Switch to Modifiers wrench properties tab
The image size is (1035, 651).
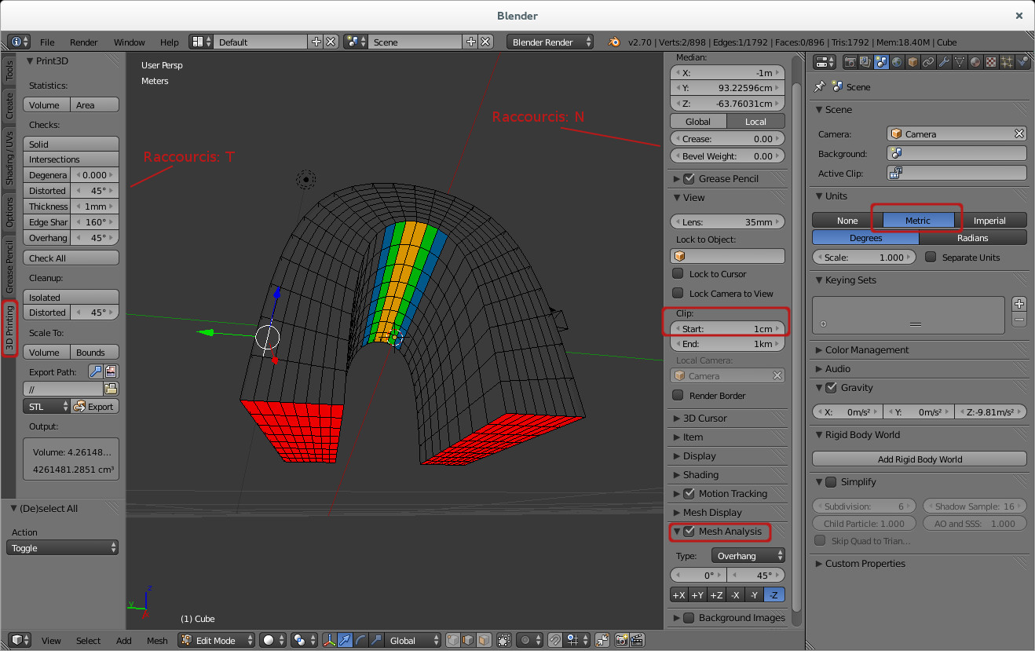tap(944, 62)
